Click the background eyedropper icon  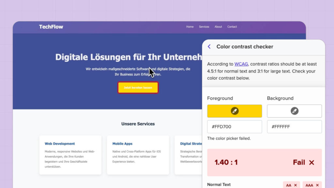pos(295,111)
